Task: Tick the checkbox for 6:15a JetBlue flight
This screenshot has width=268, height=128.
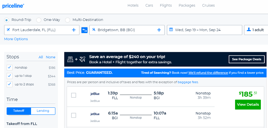Action: tap(74, 116)
